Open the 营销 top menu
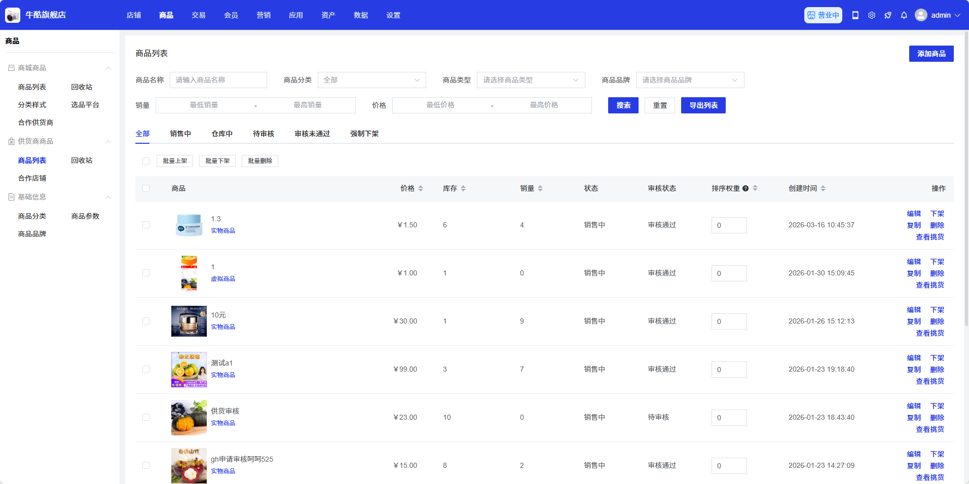Image resolution: width=969 pixels, height=484 pixels. (x=264, y=15)
